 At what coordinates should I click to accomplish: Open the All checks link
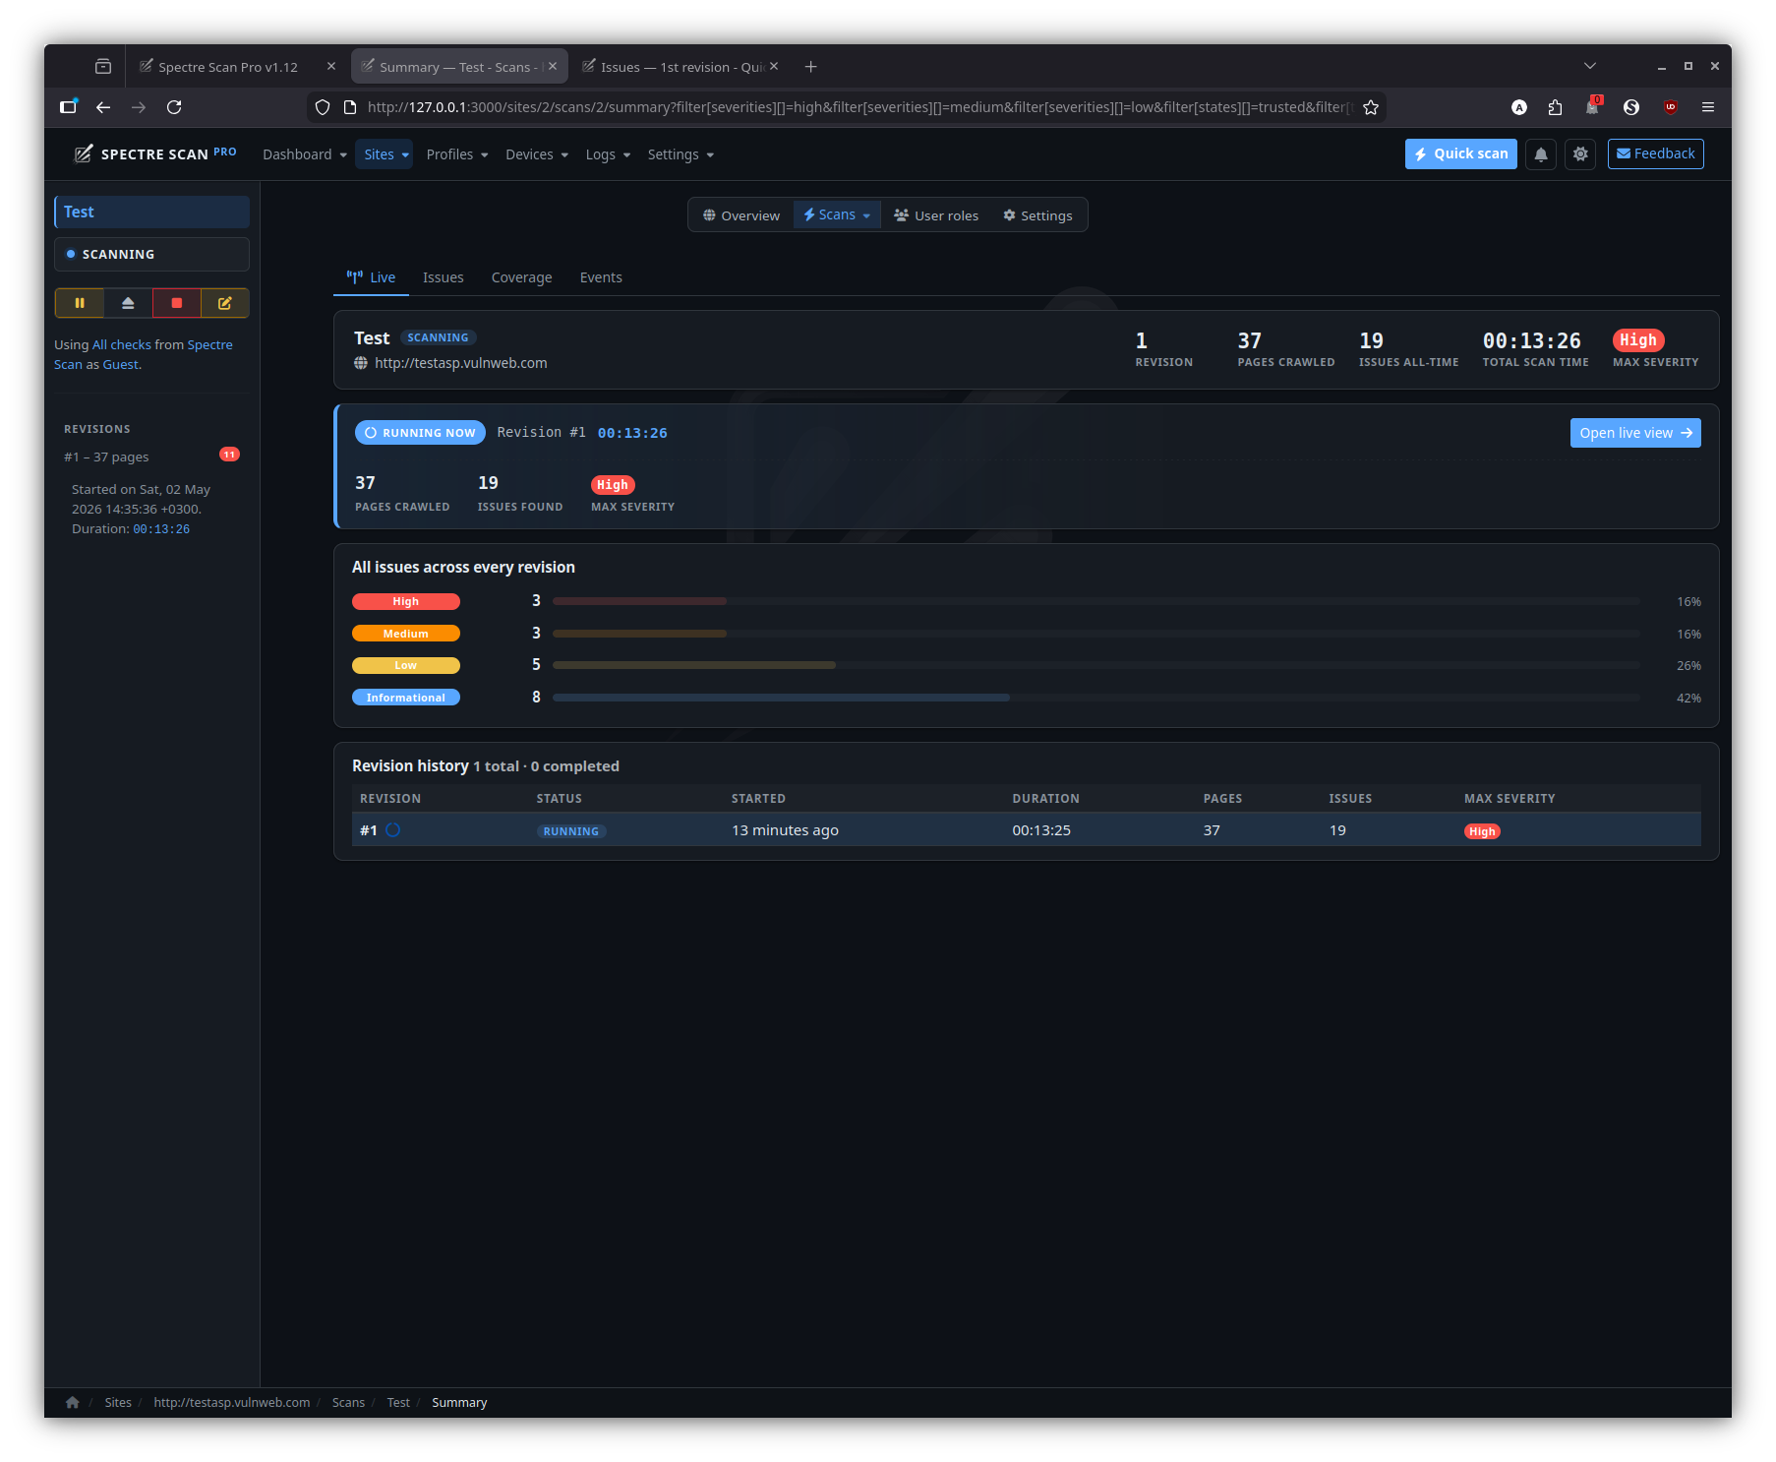click(122, 345)
